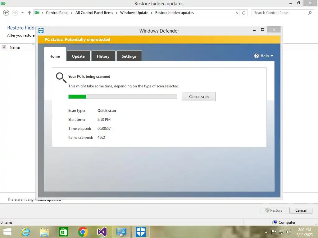
Task: Close the Windows Defender window
Action: click(x=274, y=29)
